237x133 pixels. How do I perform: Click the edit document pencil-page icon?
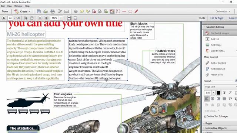(60, 11)
